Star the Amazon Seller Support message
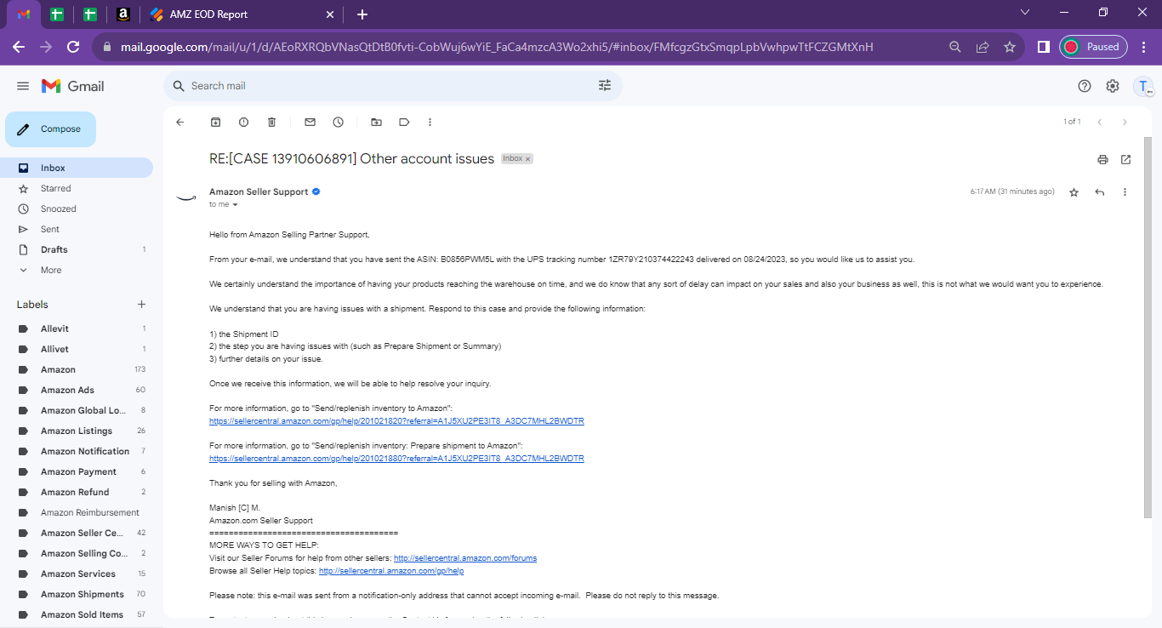The width and height of the screenshot is (1162, 628). (x=1074, y=192)
